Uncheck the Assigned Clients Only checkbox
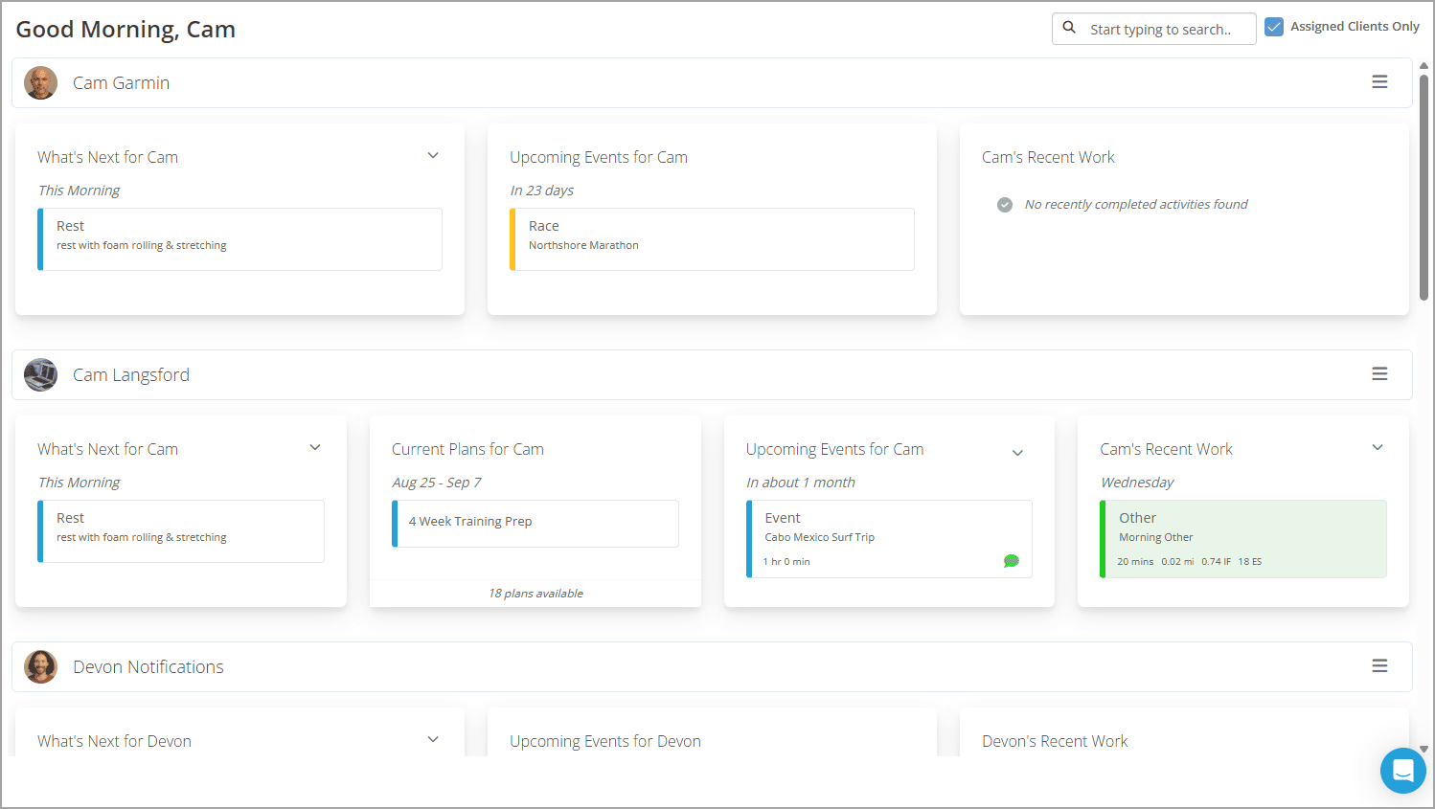The image size is (1435, 809). (1274, 26)
